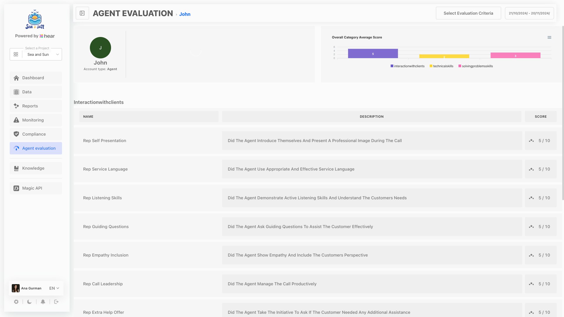Hide interactionwithclients via its chart legend entry
The height and width of the screenshot is (317, 564).
click(x=407, y=66)
